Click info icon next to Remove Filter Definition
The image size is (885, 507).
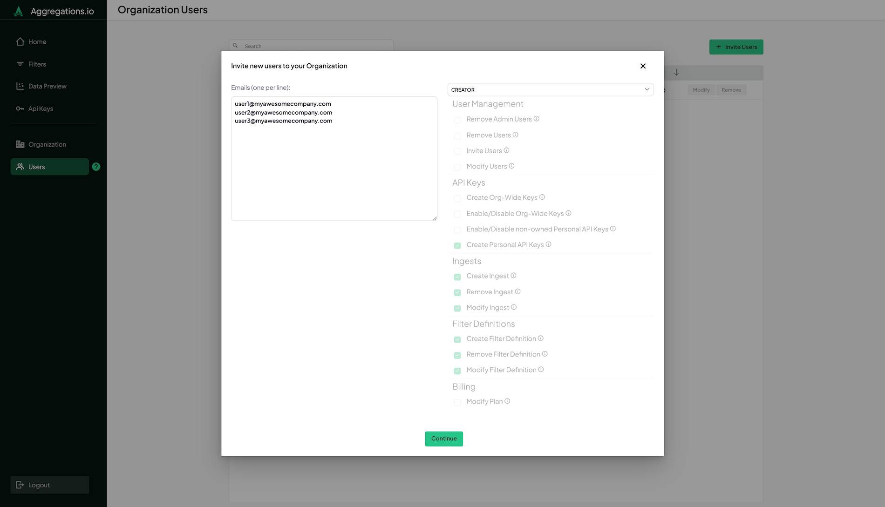[545, 354]
